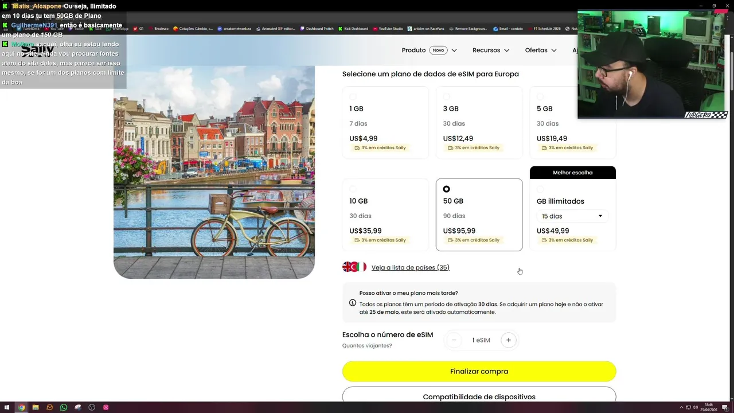734x413 pixels.
Task: Select the 3 GB plan radio button
Action: coord(447,97)
